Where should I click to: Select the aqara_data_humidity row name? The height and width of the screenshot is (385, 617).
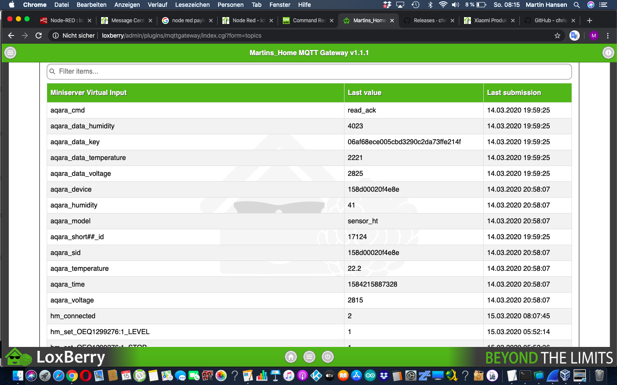coord(82,126)
